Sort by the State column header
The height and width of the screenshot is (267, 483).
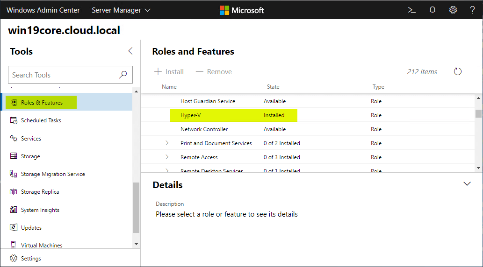point(273,87)
